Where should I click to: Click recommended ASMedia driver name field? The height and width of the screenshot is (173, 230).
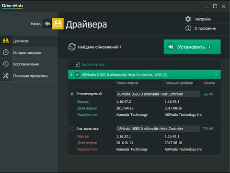[x=158, y=94]
